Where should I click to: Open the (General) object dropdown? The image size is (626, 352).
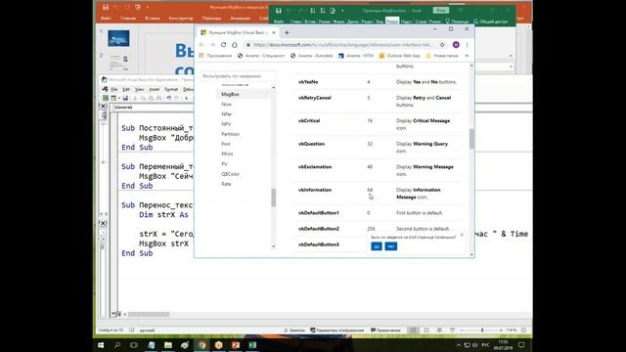[x=153, y=108]
